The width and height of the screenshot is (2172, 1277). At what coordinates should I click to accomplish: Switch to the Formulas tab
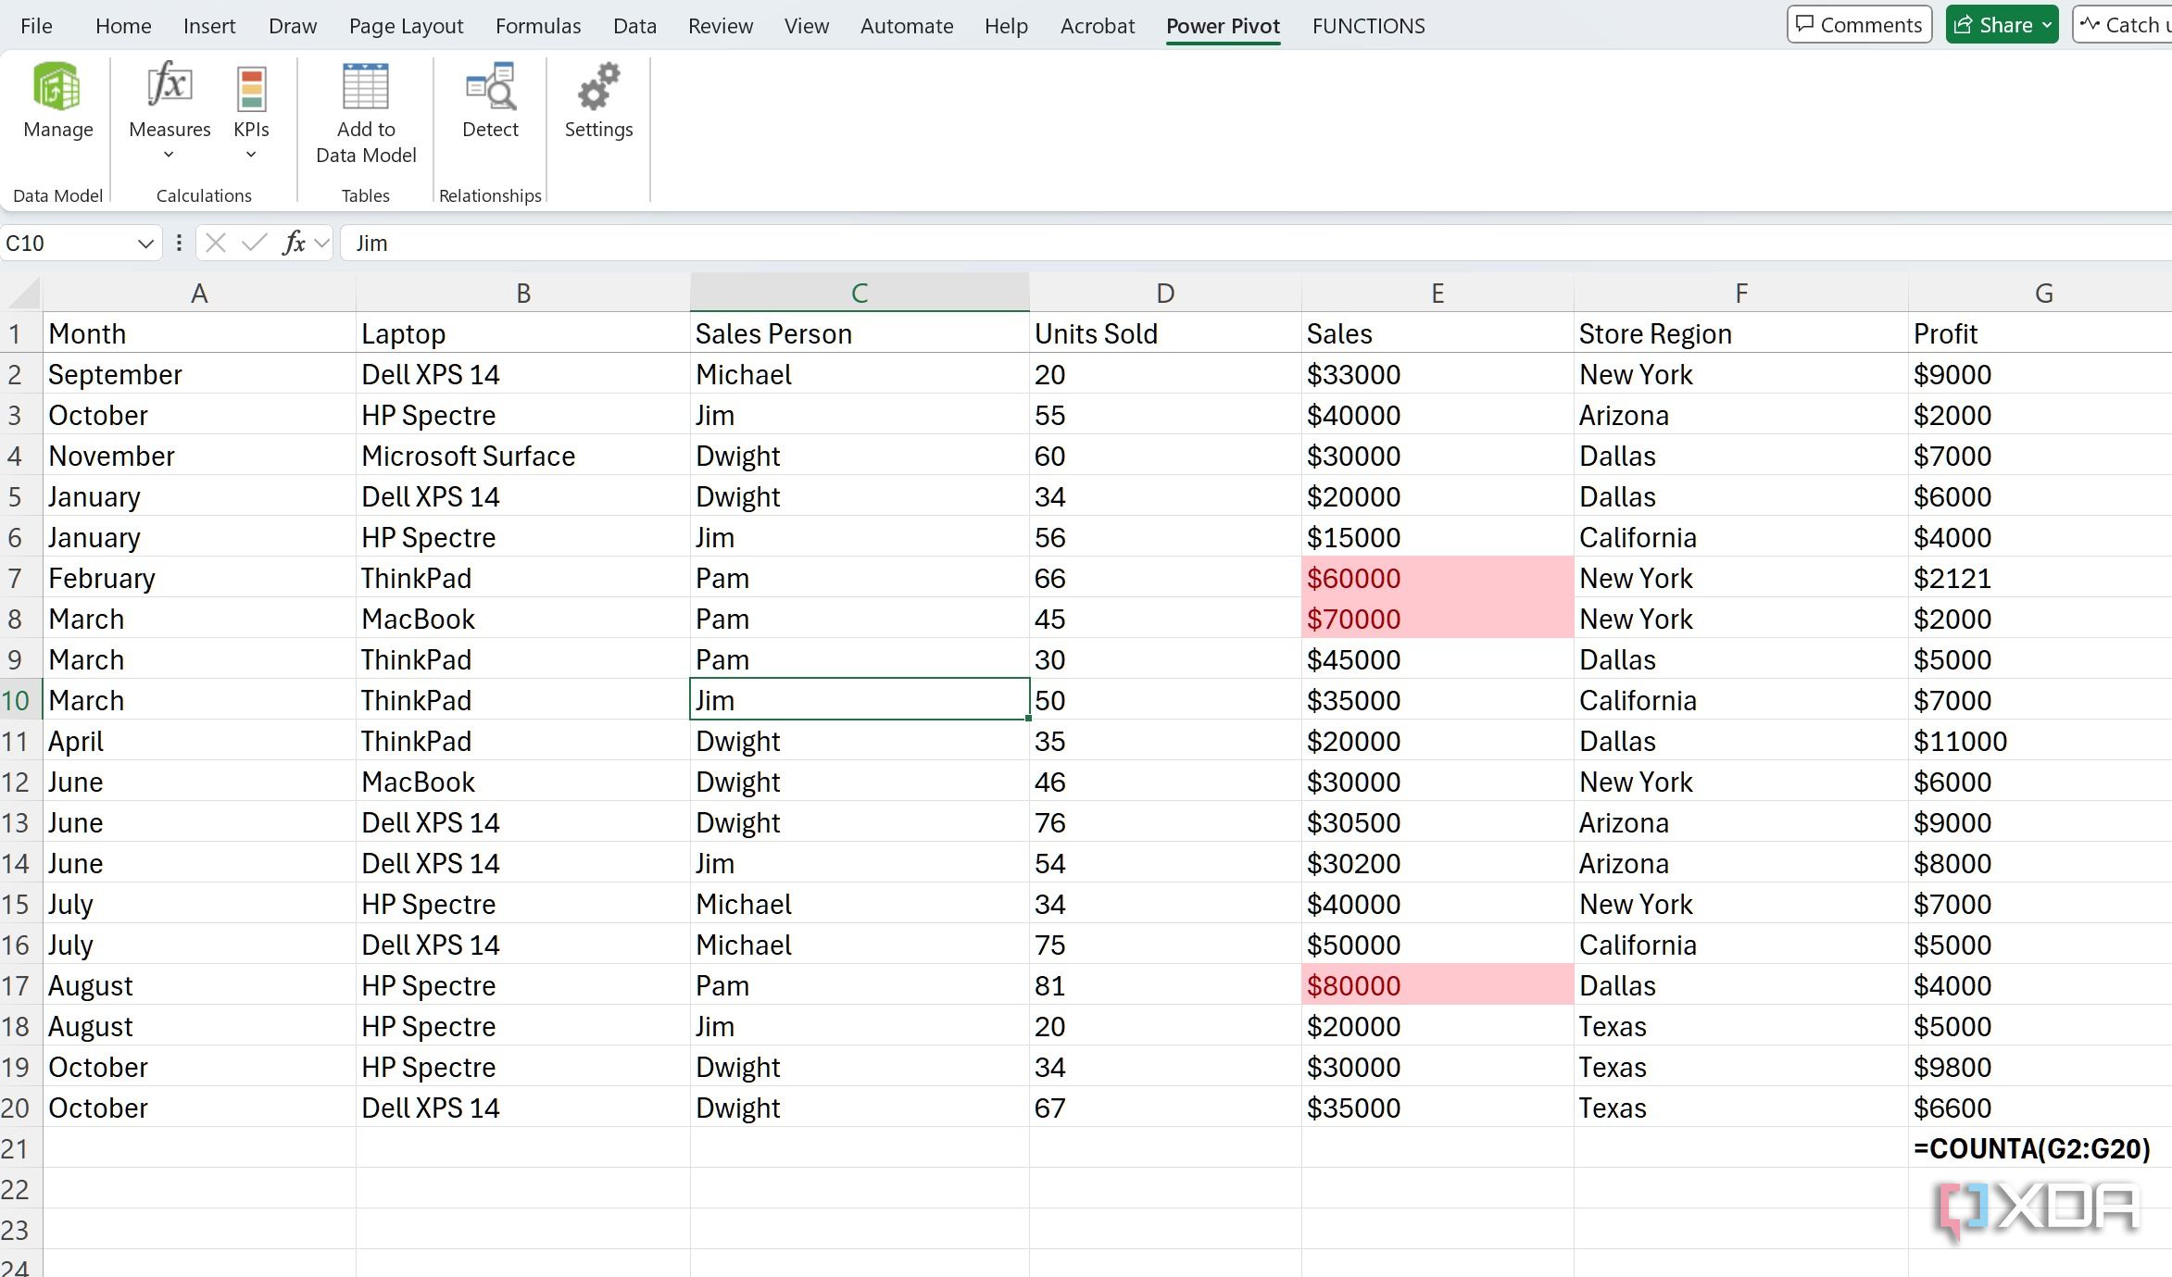pos(537,25)
